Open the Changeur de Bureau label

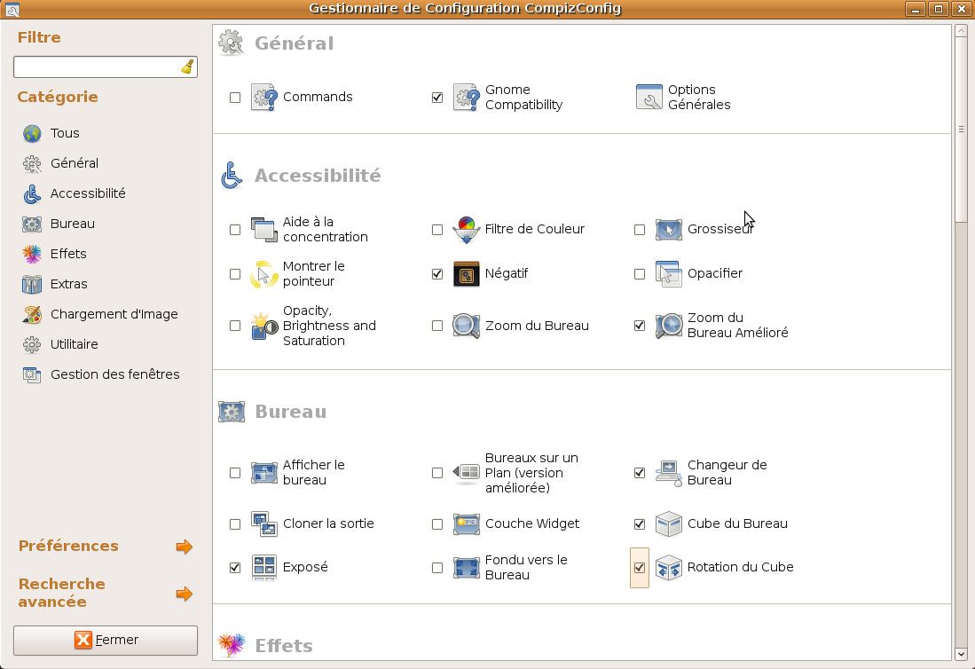[x=727, y=473]
